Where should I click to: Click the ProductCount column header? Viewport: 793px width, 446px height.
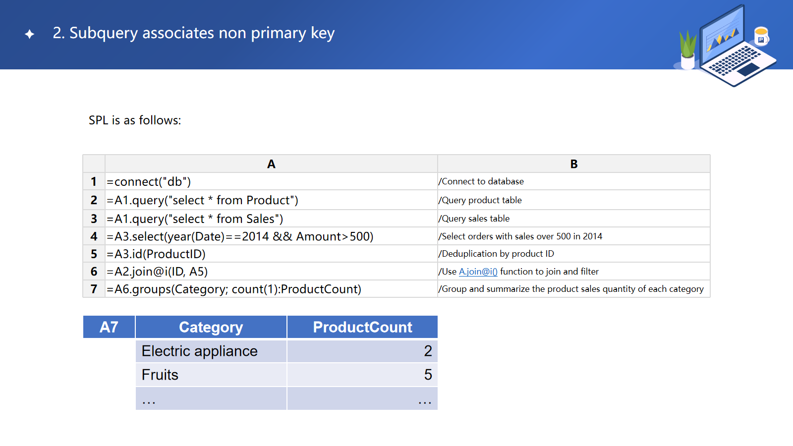(x=362, y=327)
